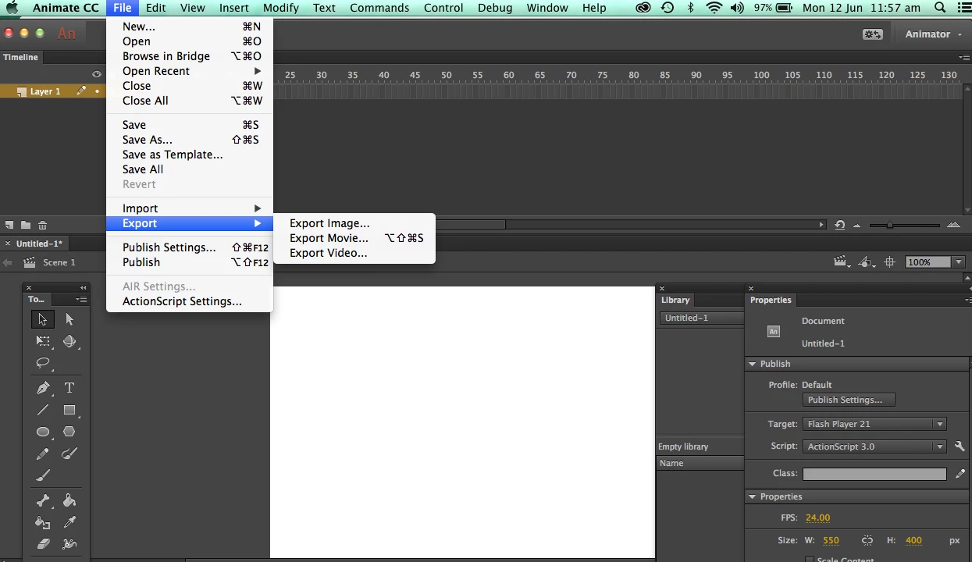Choose Save As in File menu

(x=190, y=140)
